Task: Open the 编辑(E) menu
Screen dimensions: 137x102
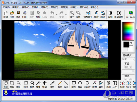Action: pyautogui.click(x=16, y=7)
